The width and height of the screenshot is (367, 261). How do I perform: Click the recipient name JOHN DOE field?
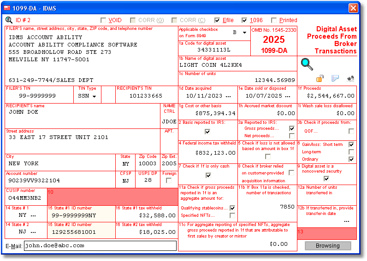pos(83,112)
